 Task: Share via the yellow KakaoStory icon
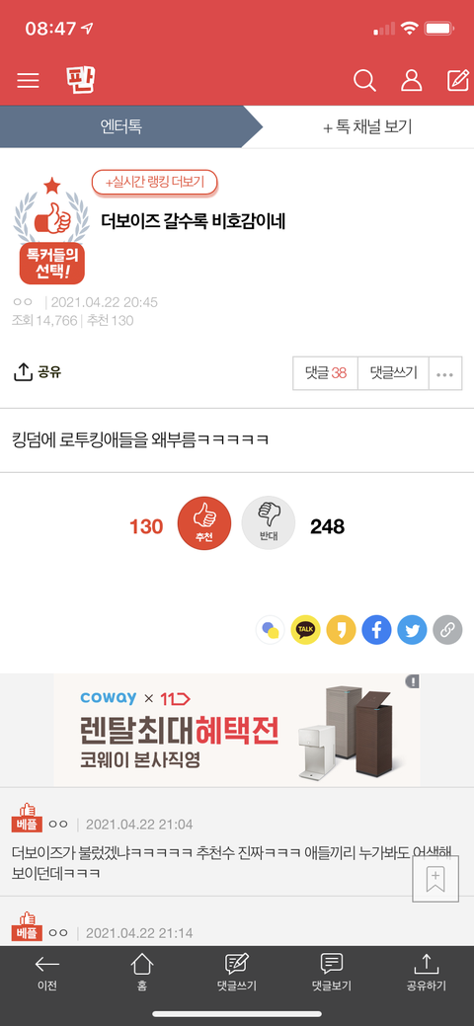click(341, 630)
